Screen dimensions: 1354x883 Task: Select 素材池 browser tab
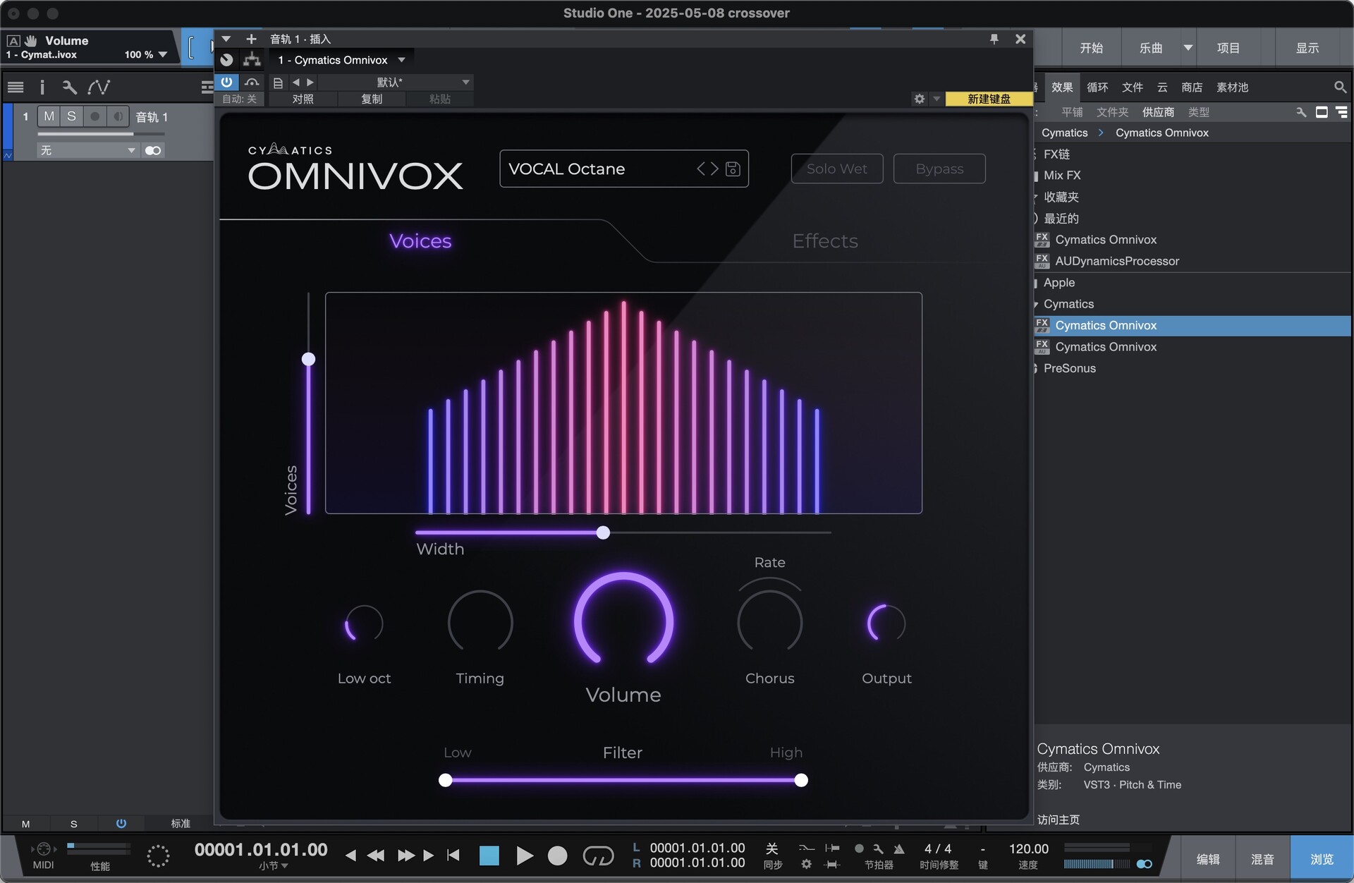pos(1232,87)
